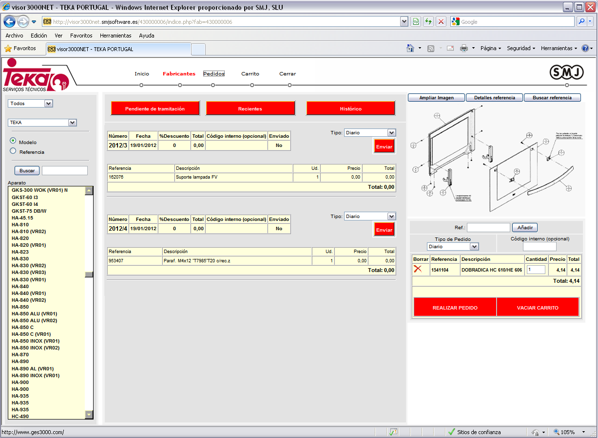Click the search text field beside Buscar
Screen dimensions: 598x438
(65, 171)
